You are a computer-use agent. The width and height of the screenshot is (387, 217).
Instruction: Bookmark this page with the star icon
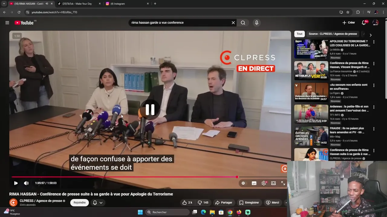pos(348,12)
